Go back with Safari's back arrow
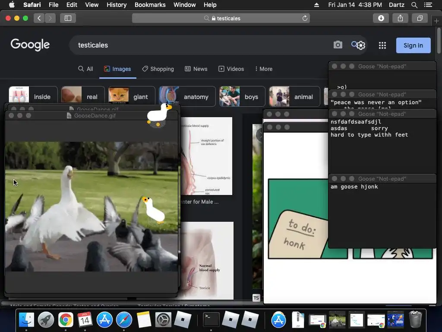This screenshot has height=332, width=442. [39, 18]
